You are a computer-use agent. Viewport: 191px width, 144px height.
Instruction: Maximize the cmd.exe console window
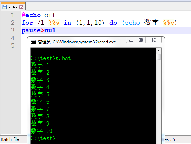pyautogui.click(x=141, y=40)
